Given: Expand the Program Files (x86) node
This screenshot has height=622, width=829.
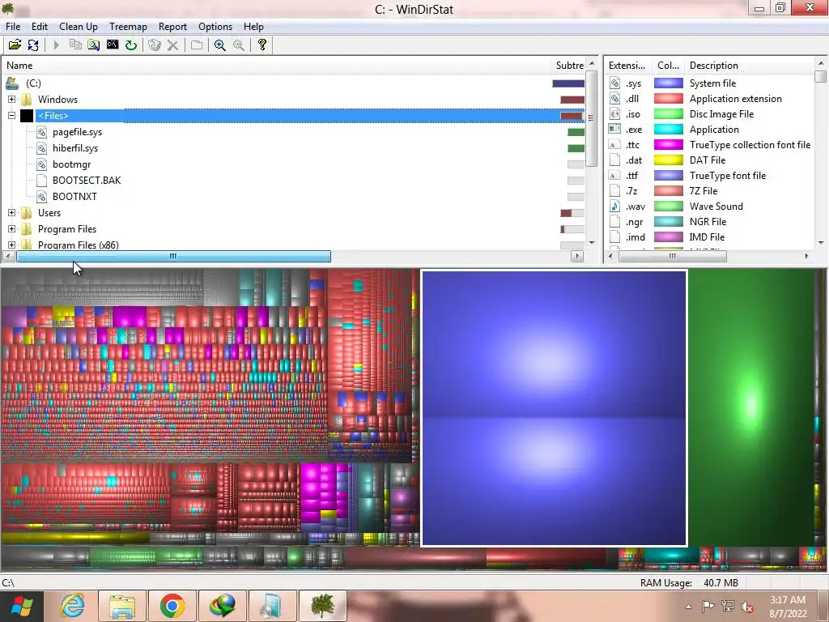Looking at the screenshot, I should tap(11, 245).
